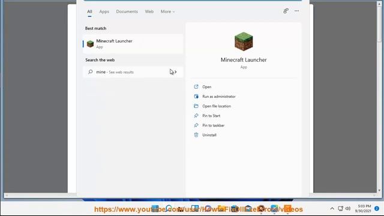Screen dimensions: 384x216
Task: Click the magnifier icon beside 'mine'
Action: click(x=91, y=72)
